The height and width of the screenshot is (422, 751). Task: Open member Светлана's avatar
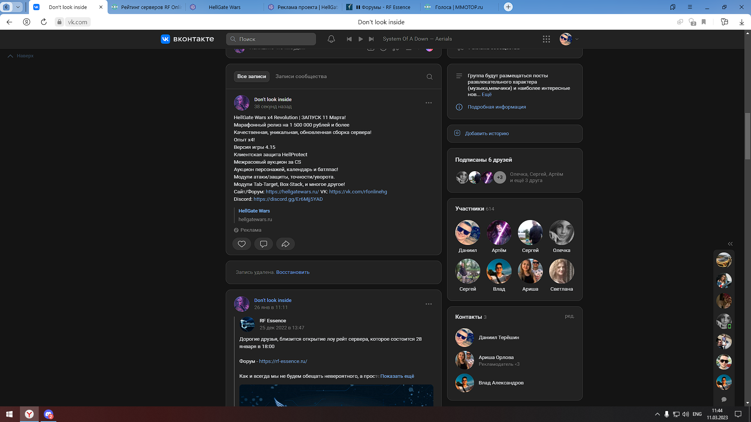[x=562, y=271]
